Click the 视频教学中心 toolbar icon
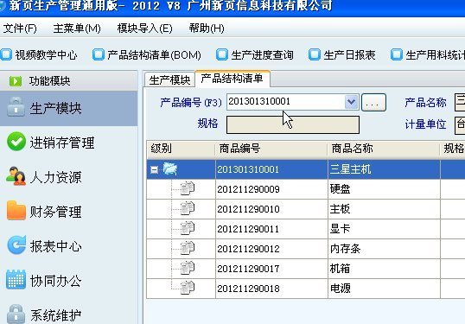The width and height of the screenshot is (465, 324). 6,54
